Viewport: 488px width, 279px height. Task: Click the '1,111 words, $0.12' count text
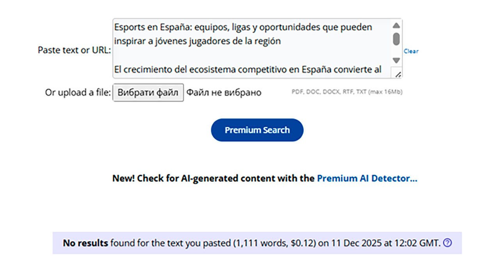coord(274,243)
